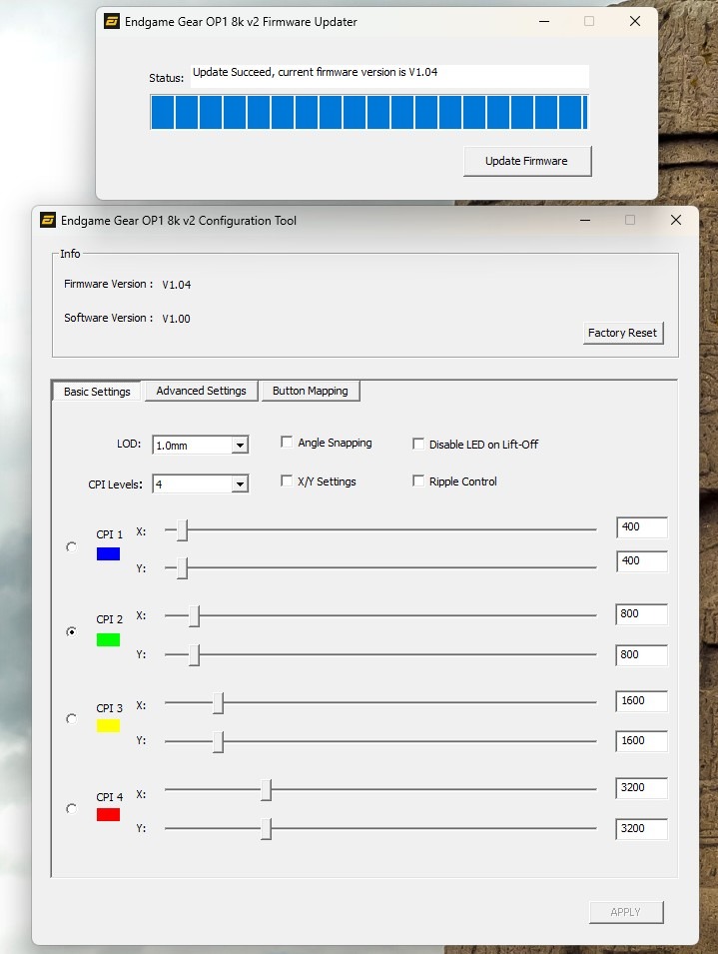
Task: Close the Configuration Tool window
Action: (x=676, y=220)
